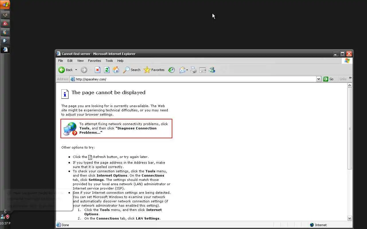Image resolution: width=367 pixels, height=229 pixels.
Task: Click "Diagnose Connection Problems..." bold text
Action: pos(118,130)
